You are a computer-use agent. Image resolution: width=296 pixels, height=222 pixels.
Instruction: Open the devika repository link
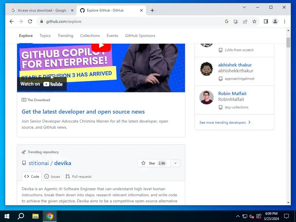coord(63,163)
